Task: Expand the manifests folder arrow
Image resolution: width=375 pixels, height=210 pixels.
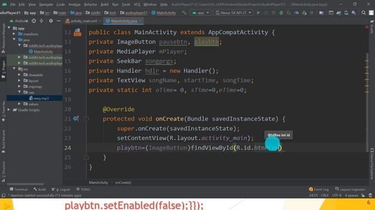Action: point(14,34)
